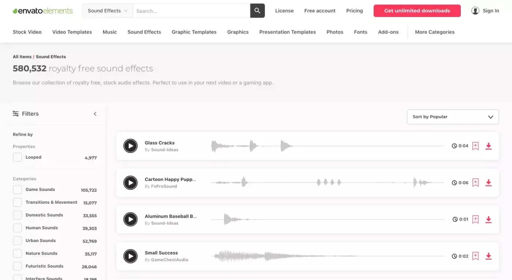The height and width of the screenshot is (280, 512).
Task: Bookmark Glass Cracks to a collection
Action: click(475, 146)
